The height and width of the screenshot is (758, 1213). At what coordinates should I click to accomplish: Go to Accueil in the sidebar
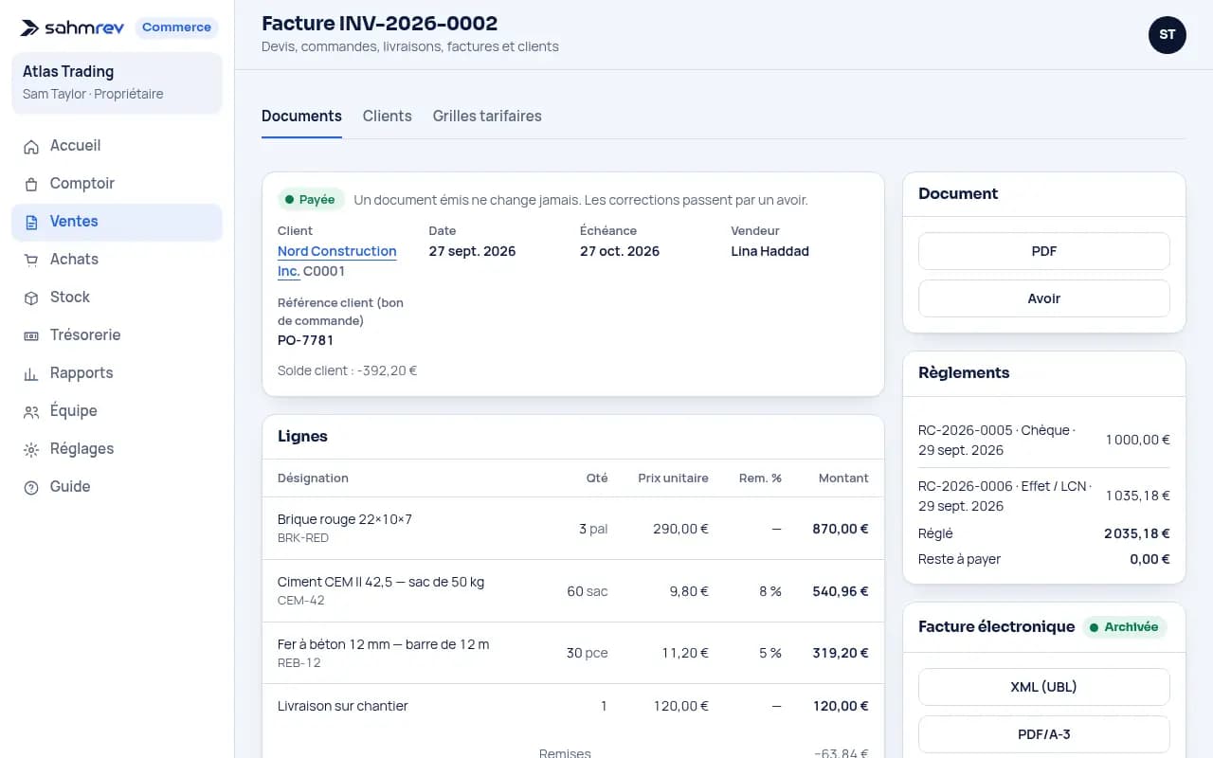(x=117, y=146)
